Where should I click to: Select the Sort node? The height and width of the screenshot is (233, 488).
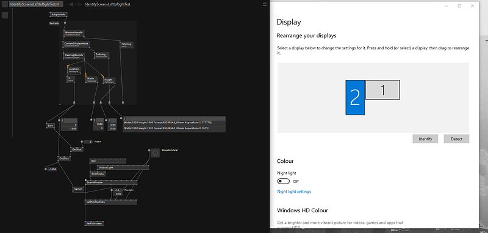click(50, 126)
